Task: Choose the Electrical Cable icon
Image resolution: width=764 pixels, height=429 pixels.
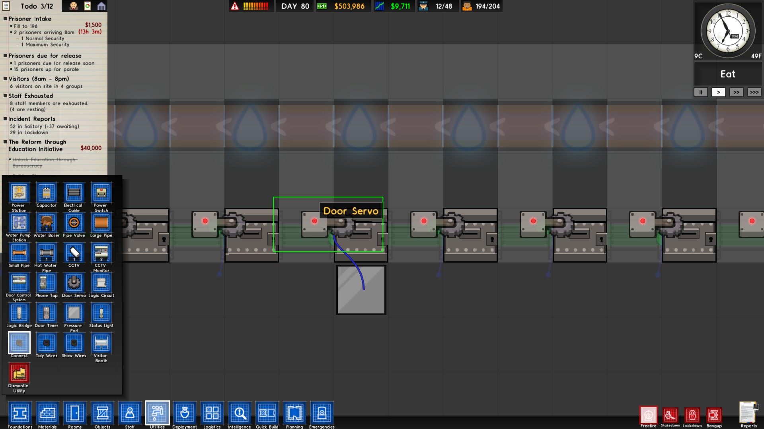Action: (x=74, y=193)
